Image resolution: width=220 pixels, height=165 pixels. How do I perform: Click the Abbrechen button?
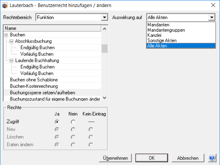click(188, 158)
